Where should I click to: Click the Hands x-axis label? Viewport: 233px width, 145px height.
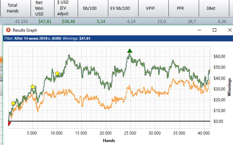[x=109, y=141]
